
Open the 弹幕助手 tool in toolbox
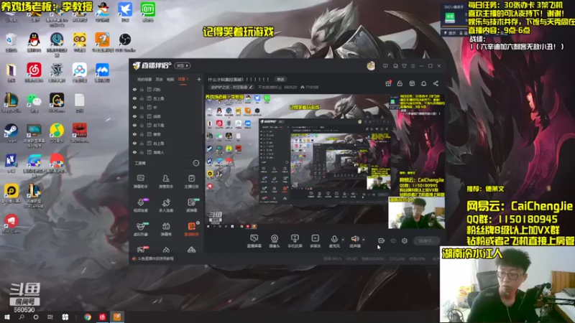tap(140, 181)
